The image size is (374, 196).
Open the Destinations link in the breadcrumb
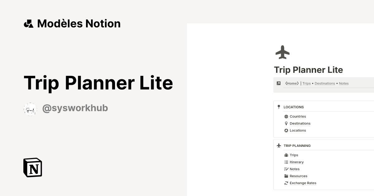(x=325, y=83)
